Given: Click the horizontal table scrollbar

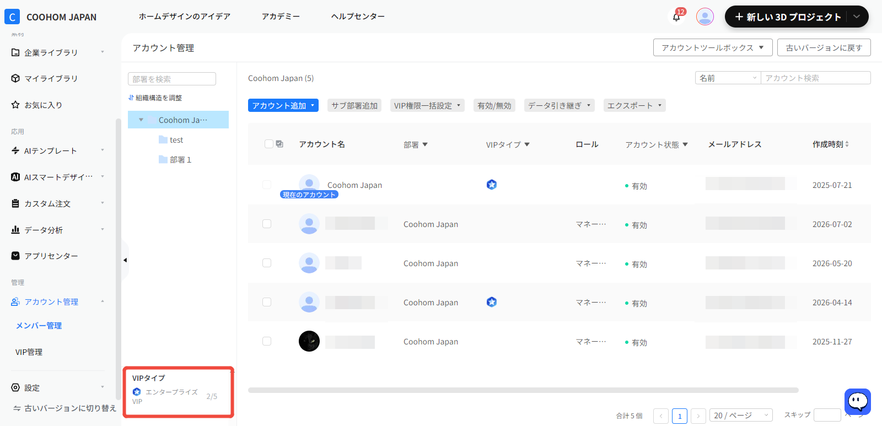Looking at the screenshot, I should pos(523,390).
